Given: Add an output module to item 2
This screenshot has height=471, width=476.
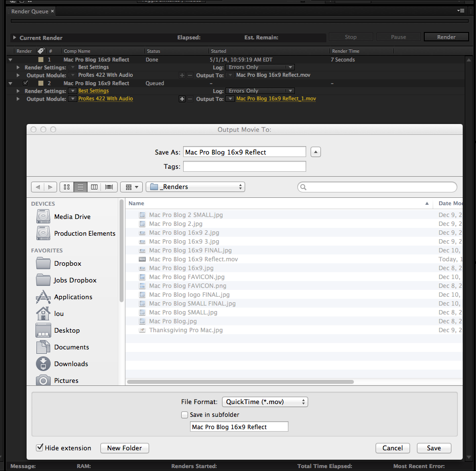Looking at the screenshot, I should 182,99.
